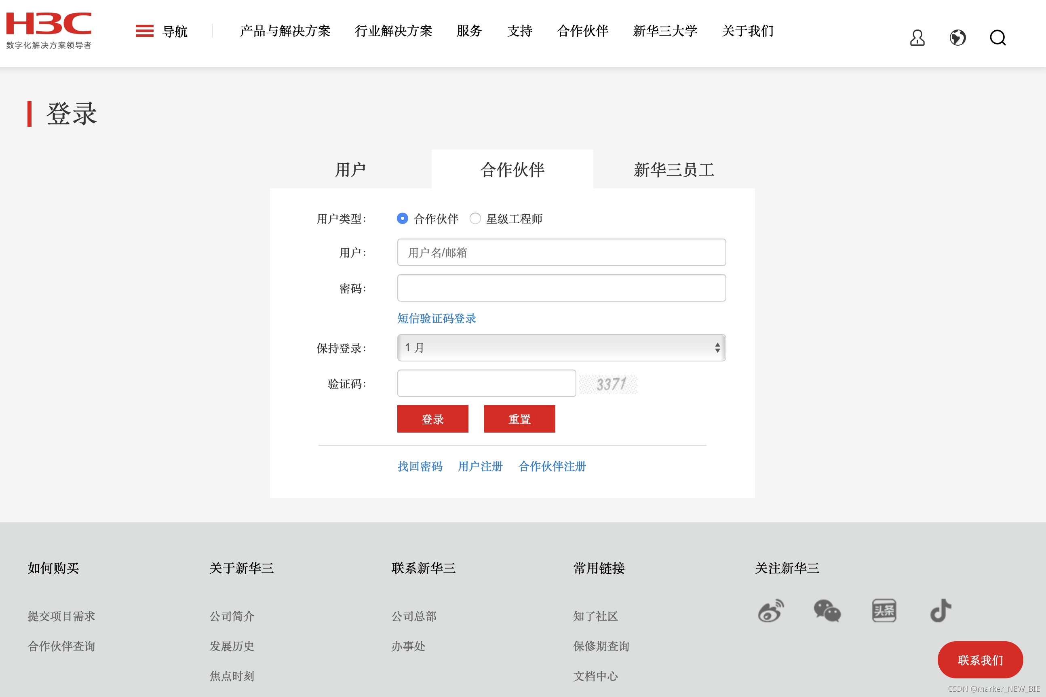Image resolution: width=1046 pixels, height=697 pixels.
Task: Click the WeChat follow icon
Action: (827, 611)
